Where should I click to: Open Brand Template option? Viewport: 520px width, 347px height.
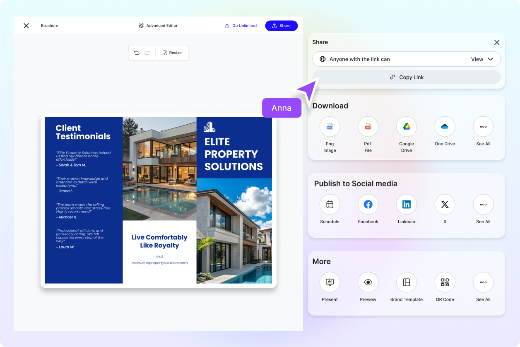click(407, 282)
